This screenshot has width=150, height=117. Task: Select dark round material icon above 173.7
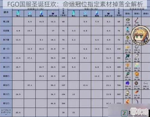[x=136, y=83]
